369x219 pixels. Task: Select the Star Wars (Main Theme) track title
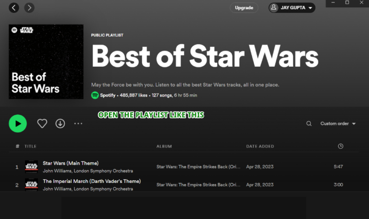point(71,163)
